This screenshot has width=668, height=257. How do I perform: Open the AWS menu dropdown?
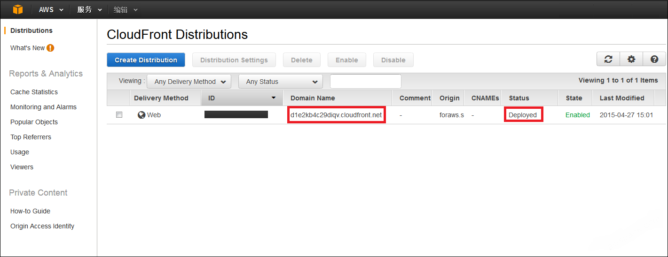51,9
